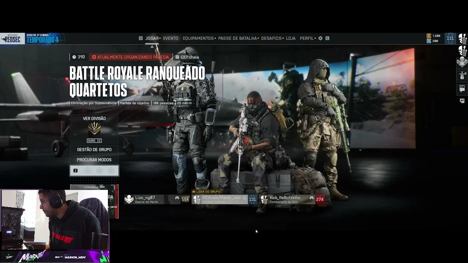Click the red 274 level badge

click(x=320, y=199)
